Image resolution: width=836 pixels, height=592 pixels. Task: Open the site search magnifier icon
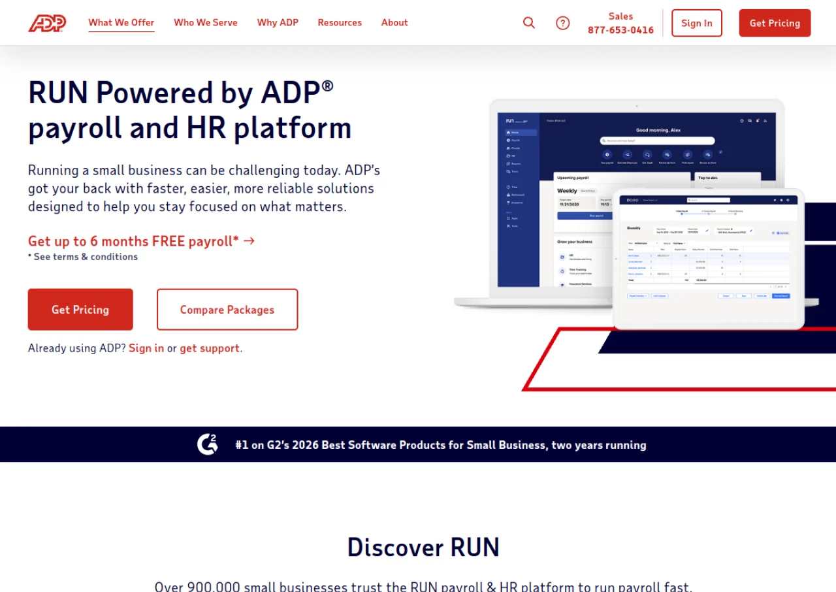(529, 23)
